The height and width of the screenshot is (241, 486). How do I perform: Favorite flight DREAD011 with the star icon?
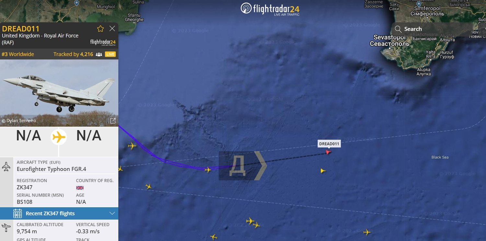click(100, 29)
